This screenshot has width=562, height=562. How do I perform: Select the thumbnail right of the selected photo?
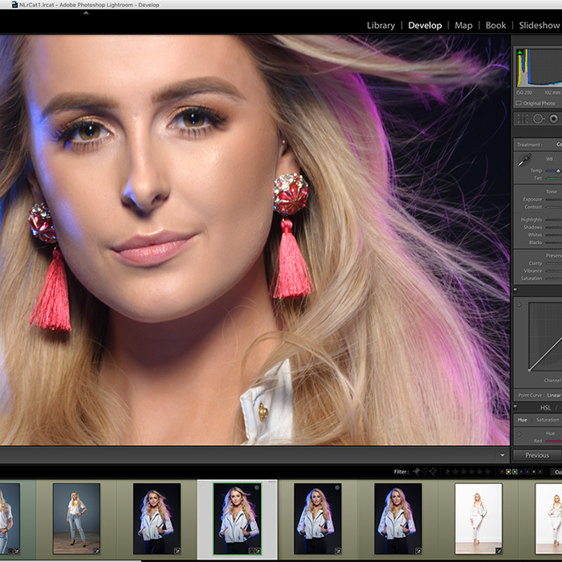point(318,519)
